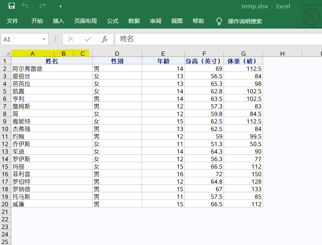This screenshot has width=322, height=245.
Task: Expand the Name Box dropdown arrow
Action: point(44,39)
